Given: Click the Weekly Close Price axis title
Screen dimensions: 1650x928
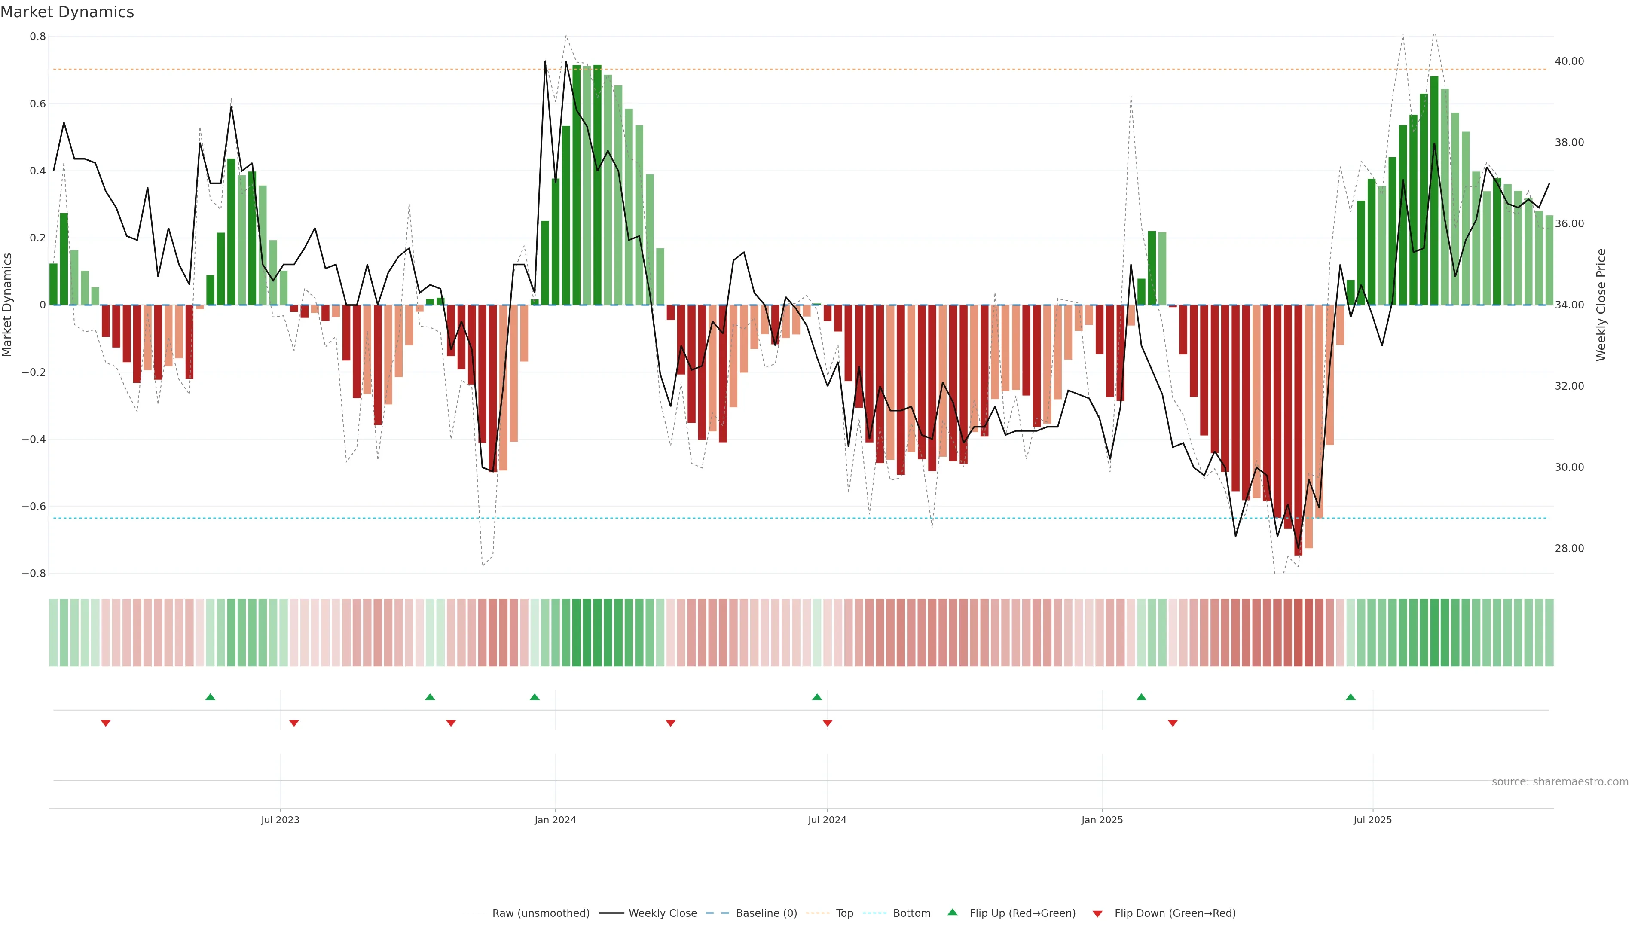Looking at the screenshot, I should click(1601, 305).
